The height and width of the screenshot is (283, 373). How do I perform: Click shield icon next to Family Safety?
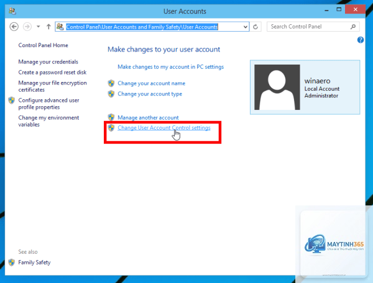(x=11, y=263)
